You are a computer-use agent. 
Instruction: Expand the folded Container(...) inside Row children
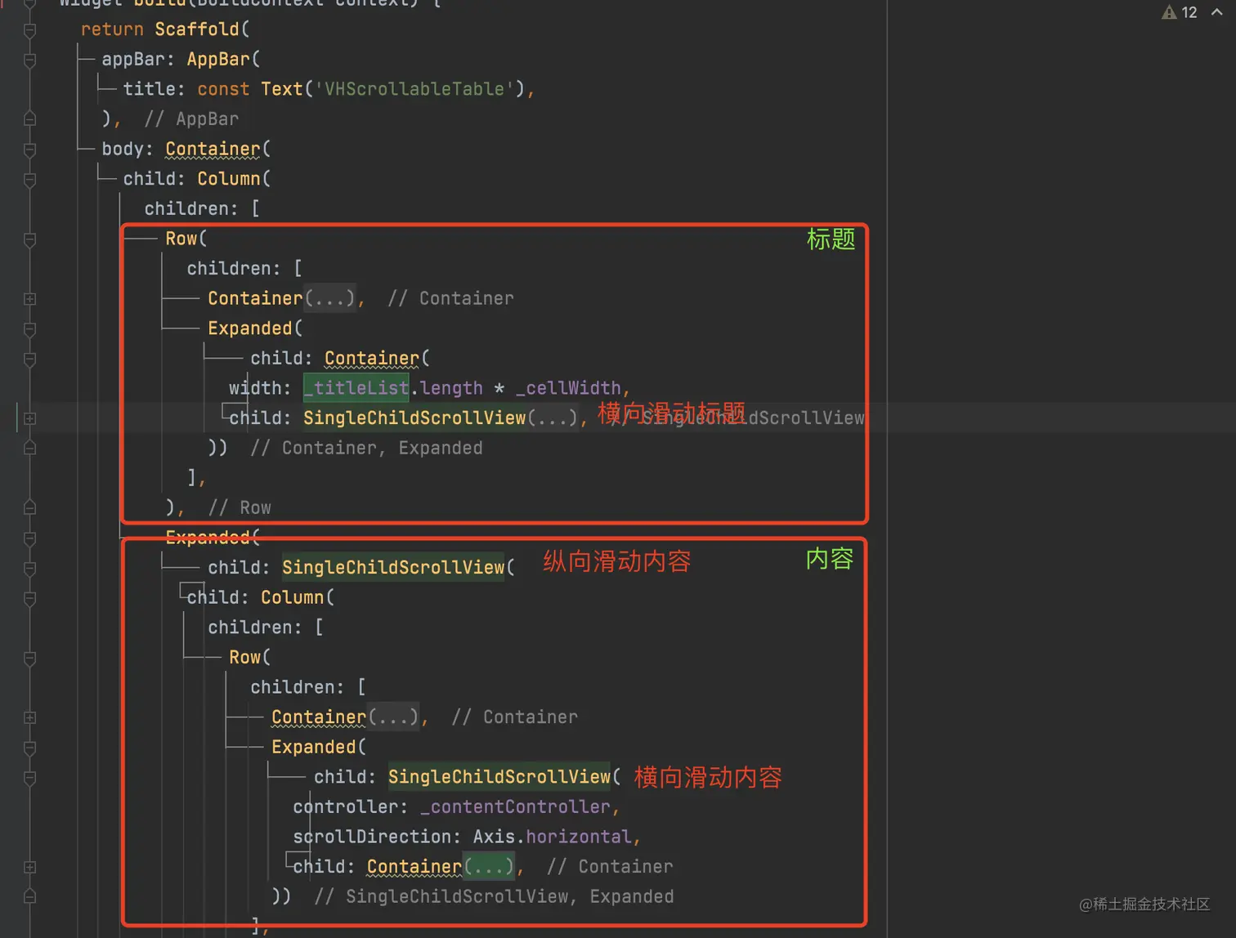(x=330, y=297)
